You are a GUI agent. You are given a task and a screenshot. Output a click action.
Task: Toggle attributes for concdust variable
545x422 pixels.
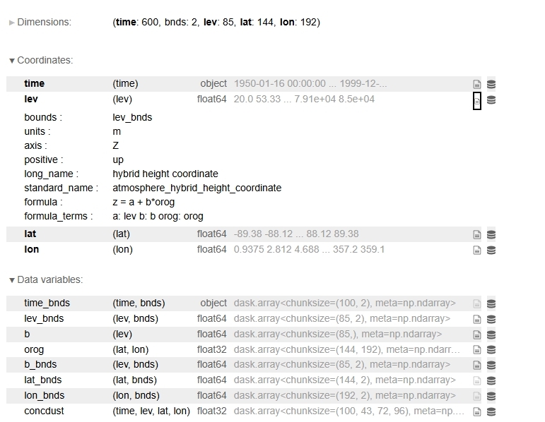(476, 411)
